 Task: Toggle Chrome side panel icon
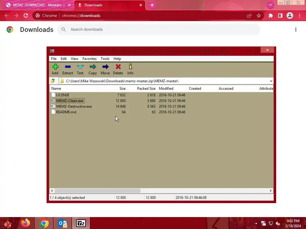click(280, 16)
